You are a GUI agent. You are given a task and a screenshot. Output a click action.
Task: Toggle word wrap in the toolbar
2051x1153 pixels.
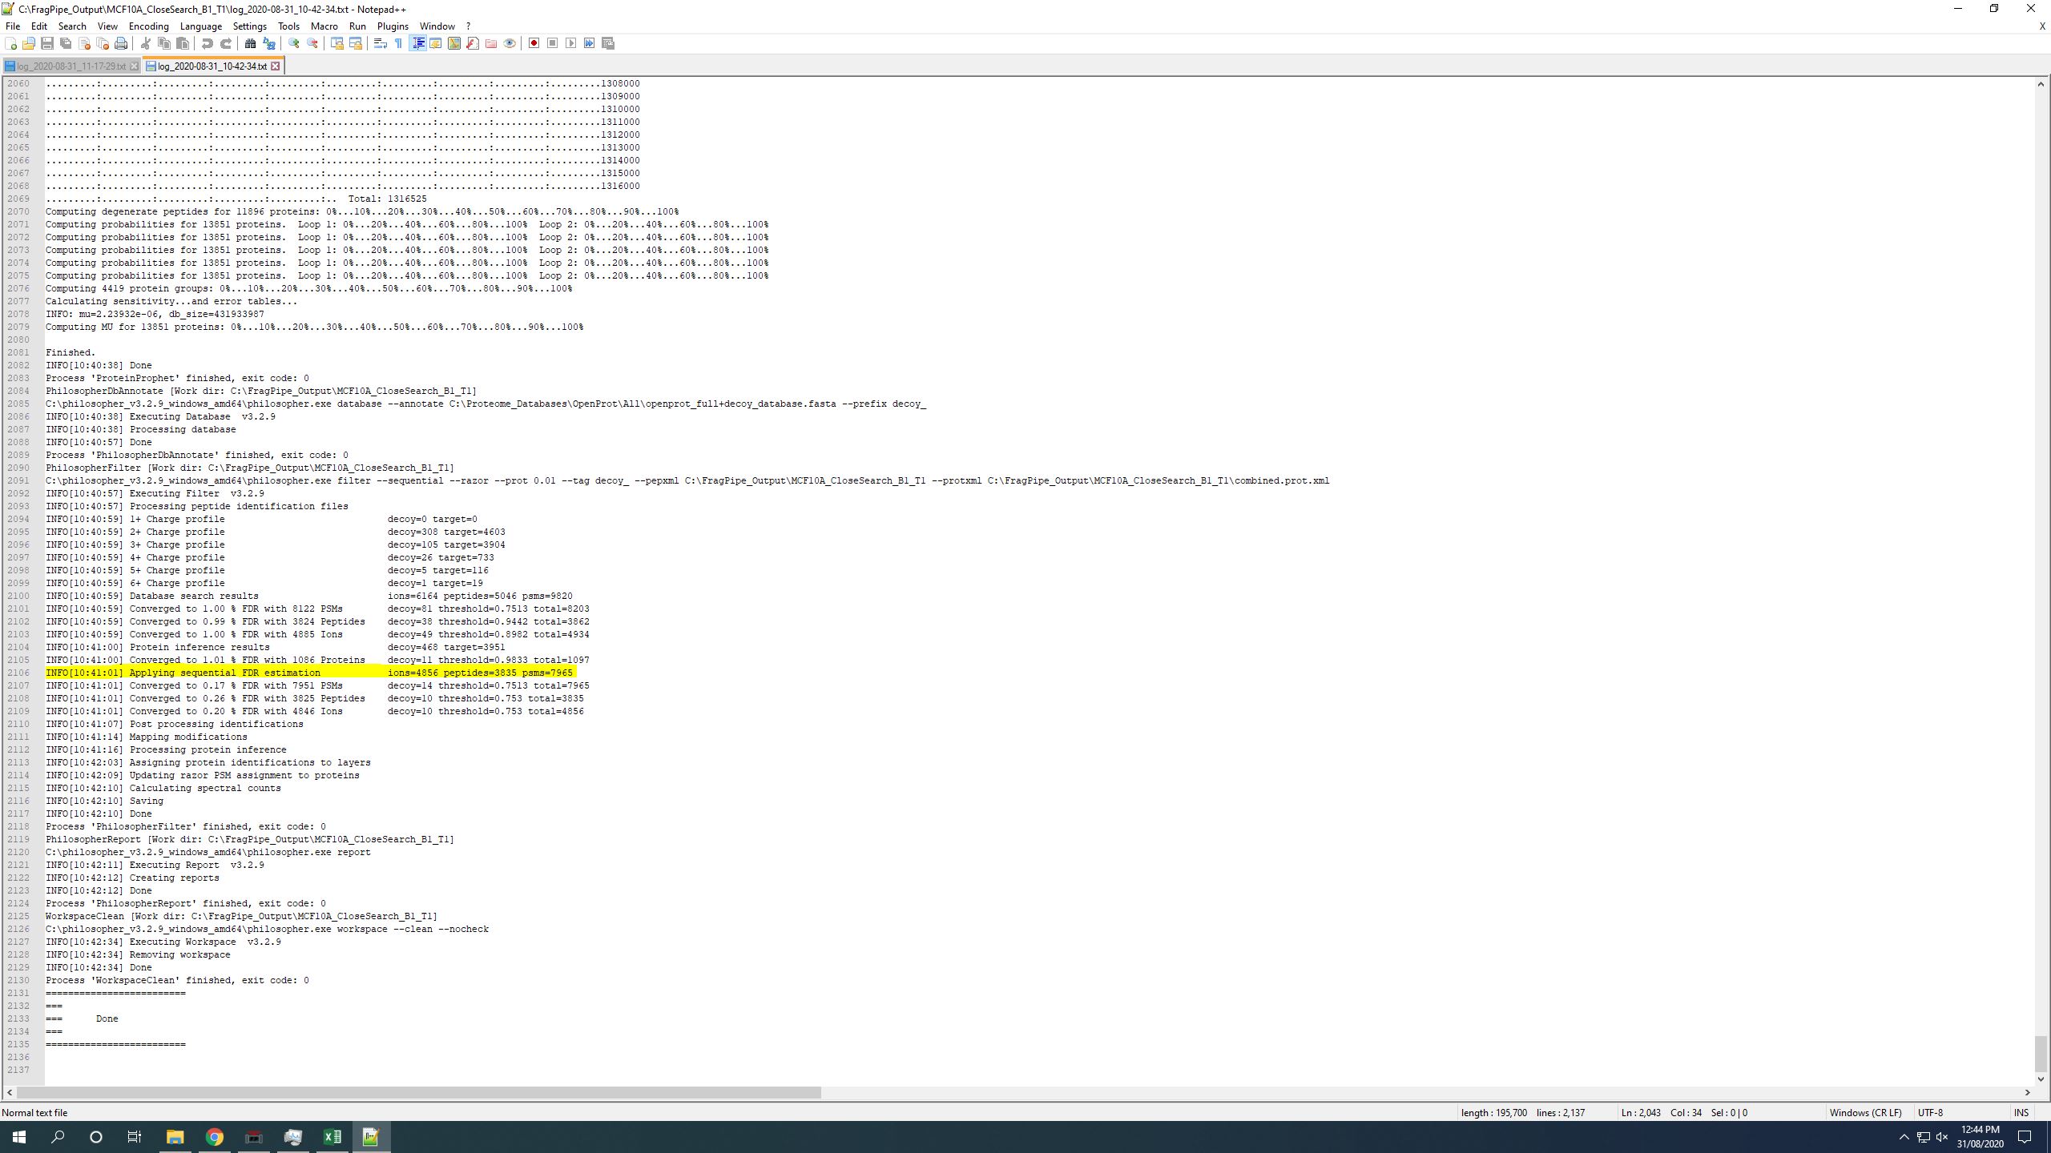(380, 43)
